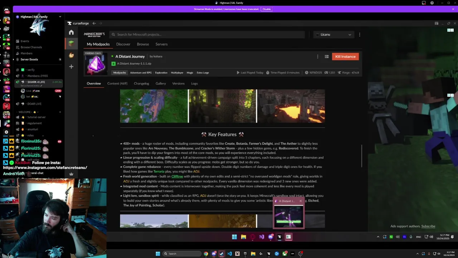Image resolution: width=458 pixels, height=258 pixels.
Task: Switch to the Browse tab
Action: click(x=143, y=44)
